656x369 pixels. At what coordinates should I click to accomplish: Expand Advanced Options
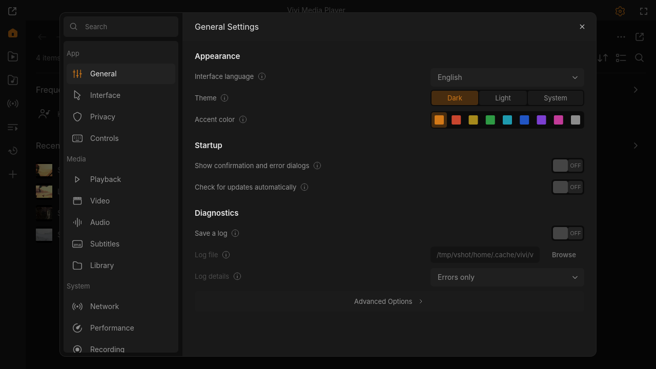[x=389, y=301]
